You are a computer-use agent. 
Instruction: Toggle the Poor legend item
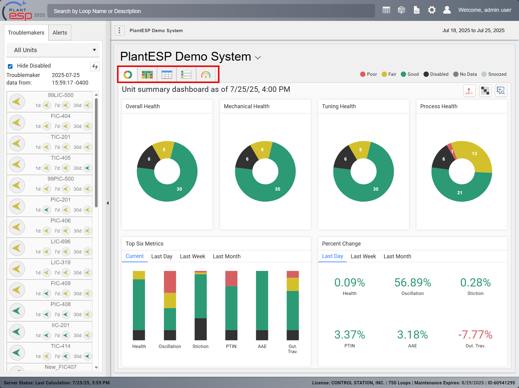click(x=368, y=74)
